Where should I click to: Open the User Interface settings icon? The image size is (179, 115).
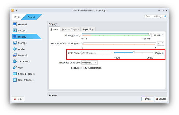pyautogui.click(x=15, y=80)
